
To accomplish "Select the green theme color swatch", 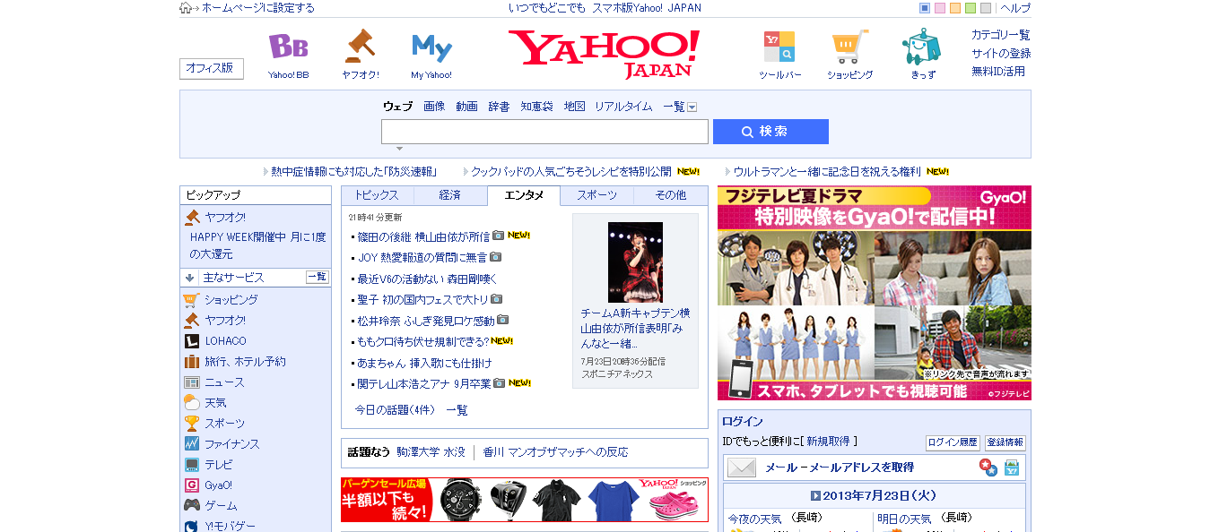I will (x=971, y=8).
